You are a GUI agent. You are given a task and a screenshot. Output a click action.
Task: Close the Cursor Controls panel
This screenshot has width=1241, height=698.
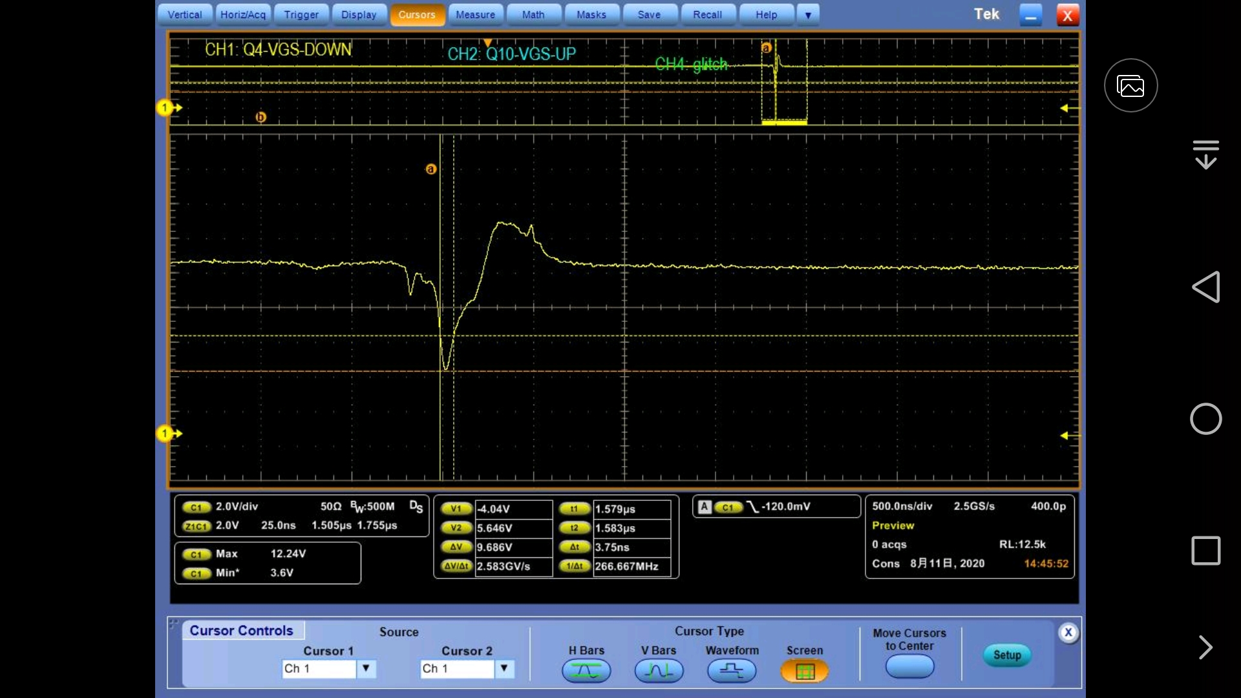(x=1068, y=633)
